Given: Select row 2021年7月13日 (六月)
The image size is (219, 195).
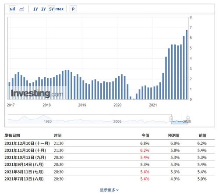Looking at the screenshot, I should click(109, 179).
